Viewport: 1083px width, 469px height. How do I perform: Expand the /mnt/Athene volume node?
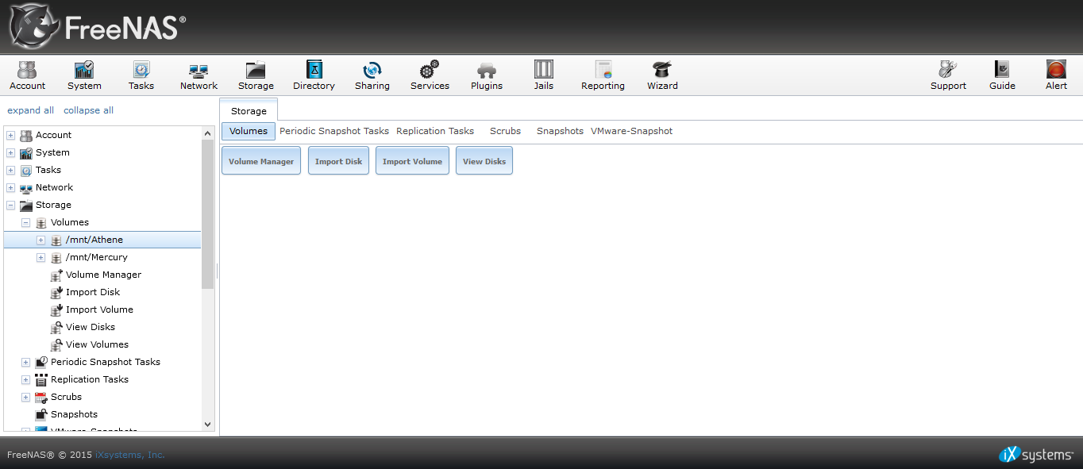coord(41,240)
